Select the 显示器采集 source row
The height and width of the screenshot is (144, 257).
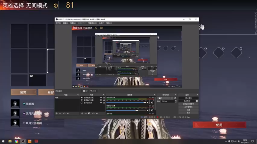click(x=93, y=103)
